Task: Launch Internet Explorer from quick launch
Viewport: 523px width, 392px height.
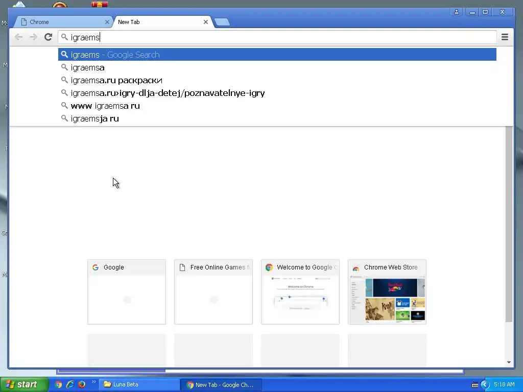Action: 70,384
